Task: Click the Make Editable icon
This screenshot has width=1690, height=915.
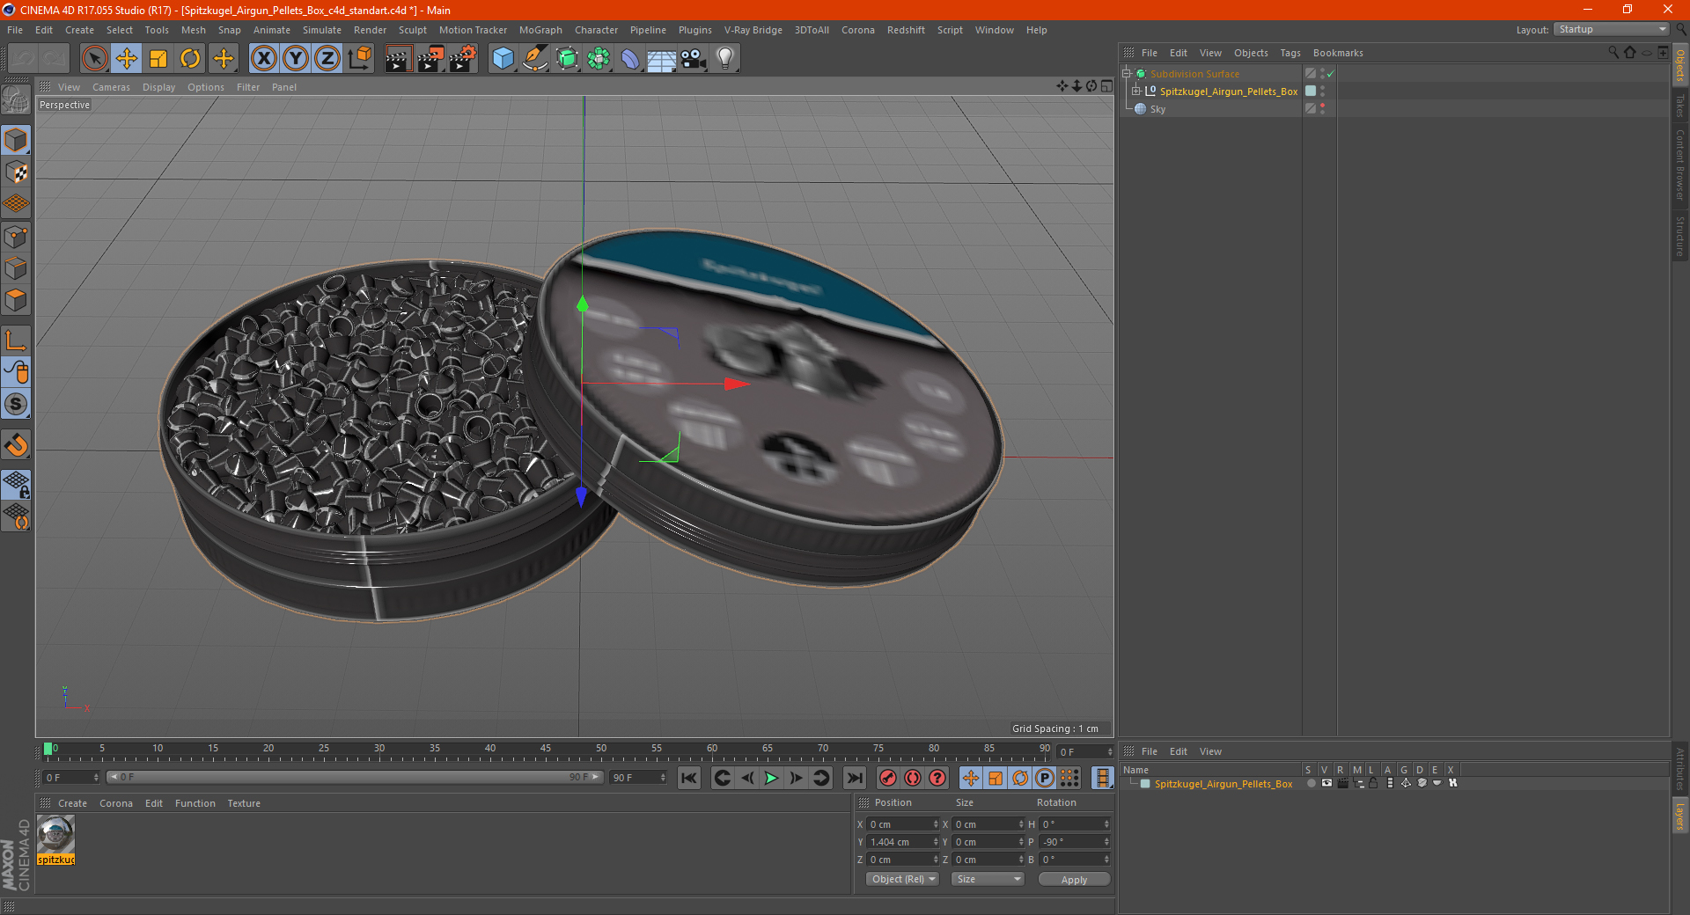Action: click(16, 100)
